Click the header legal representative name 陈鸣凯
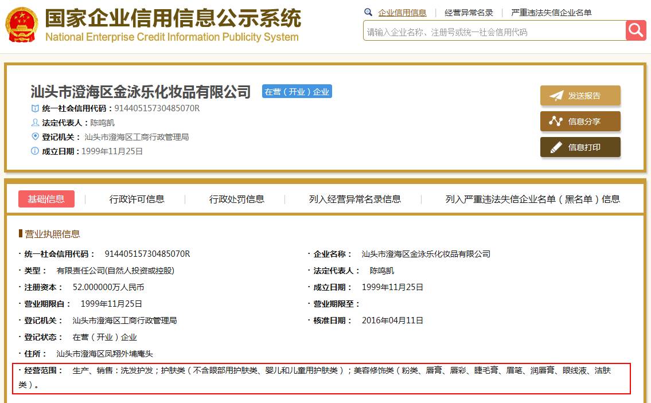Image resolution: width=651 pixels, height=403 pixels. click(102, 123)
